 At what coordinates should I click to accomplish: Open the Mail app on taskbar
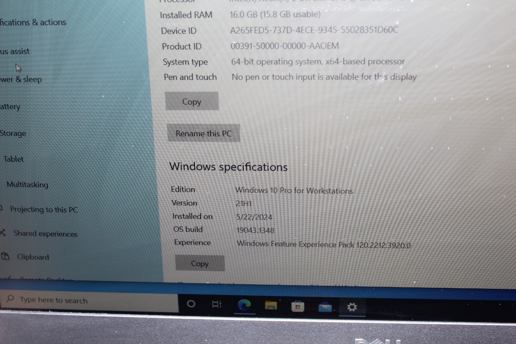(325, 307)
